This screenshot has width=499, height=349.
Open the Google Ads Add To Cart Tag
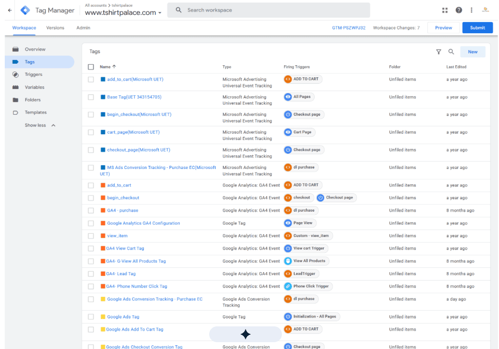(x=134, y=330)
